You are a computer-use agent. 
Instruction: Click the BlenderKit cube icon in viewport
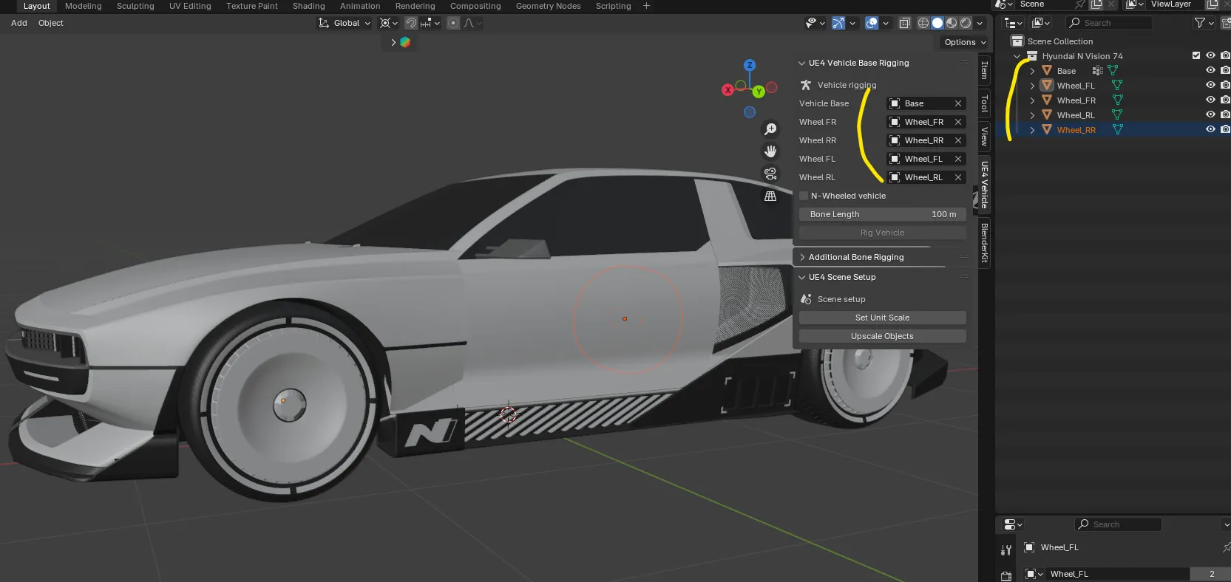(x=405, y=42)
